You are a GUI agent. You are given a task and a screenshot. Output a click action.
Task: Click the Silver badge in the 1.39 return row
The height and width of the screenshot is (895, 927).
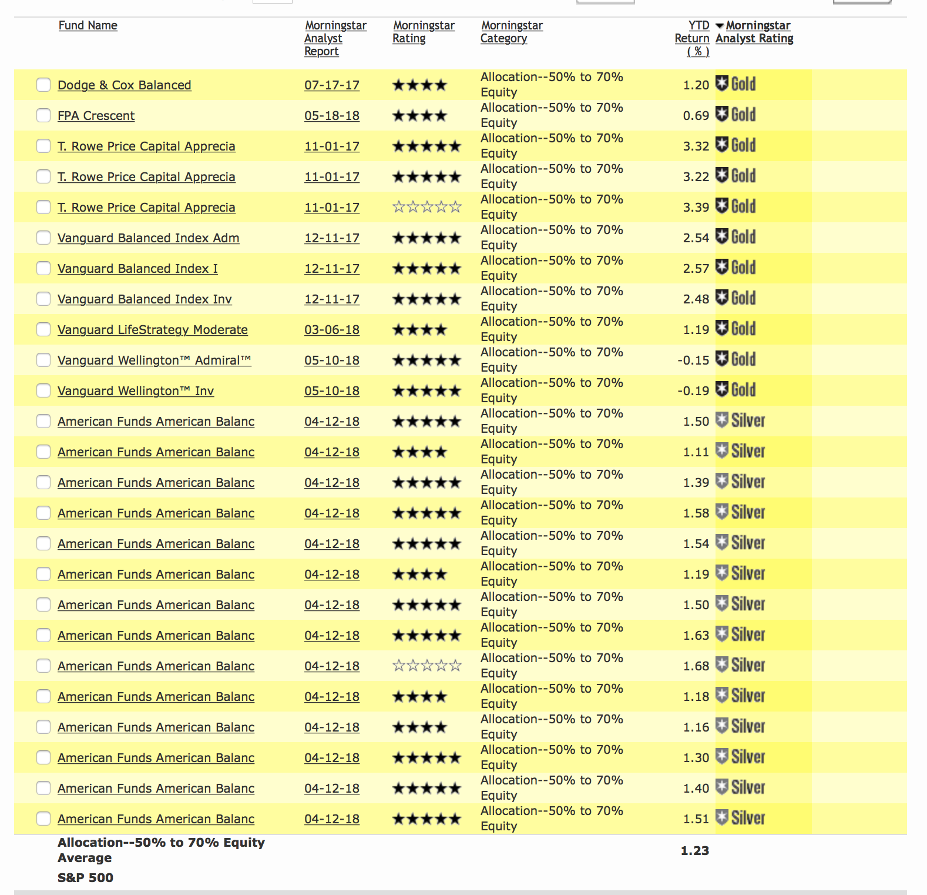tap(740, 482)
